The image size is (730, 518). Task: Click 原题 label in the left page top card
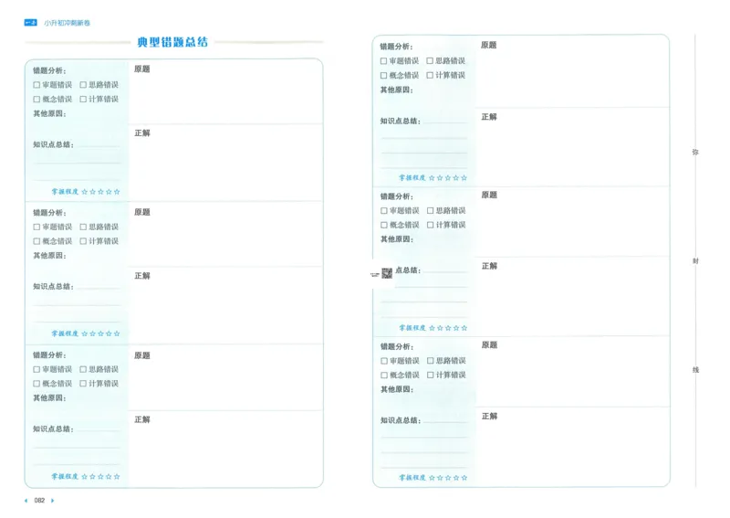[142, 69]
